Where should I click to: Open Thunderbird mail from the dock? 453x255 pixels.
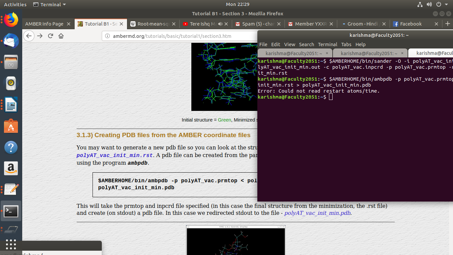[x=11, y=42]
